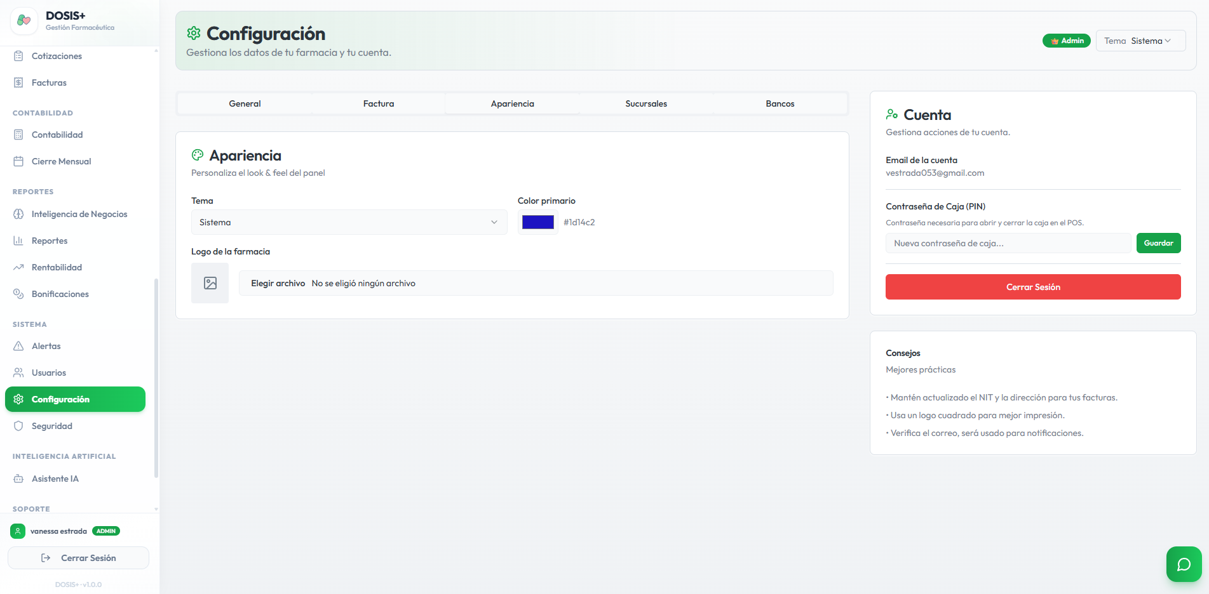1209x594 pixels.
Task: Open Contabilidad in the sidebar
Action: coord(75,135)
